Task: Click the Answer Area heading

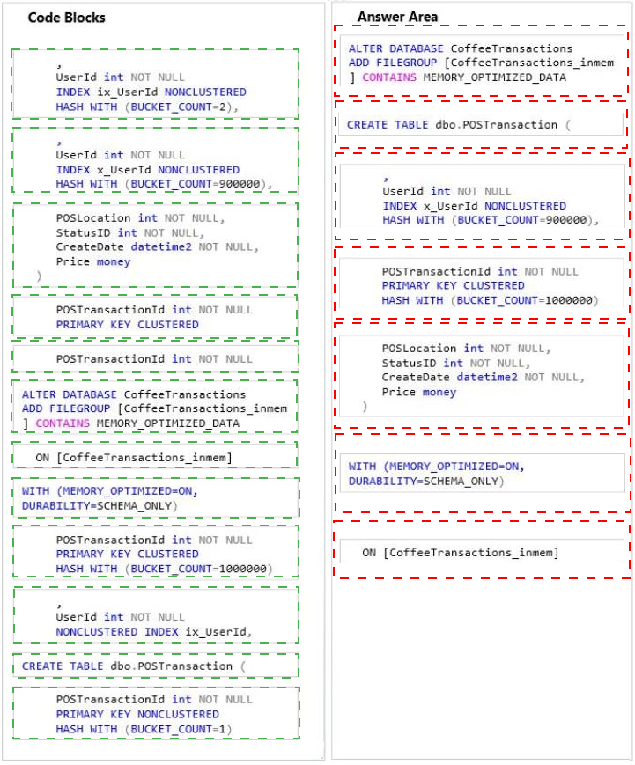Action: coord(397,17)
